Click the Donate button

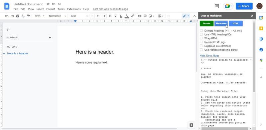206,23
